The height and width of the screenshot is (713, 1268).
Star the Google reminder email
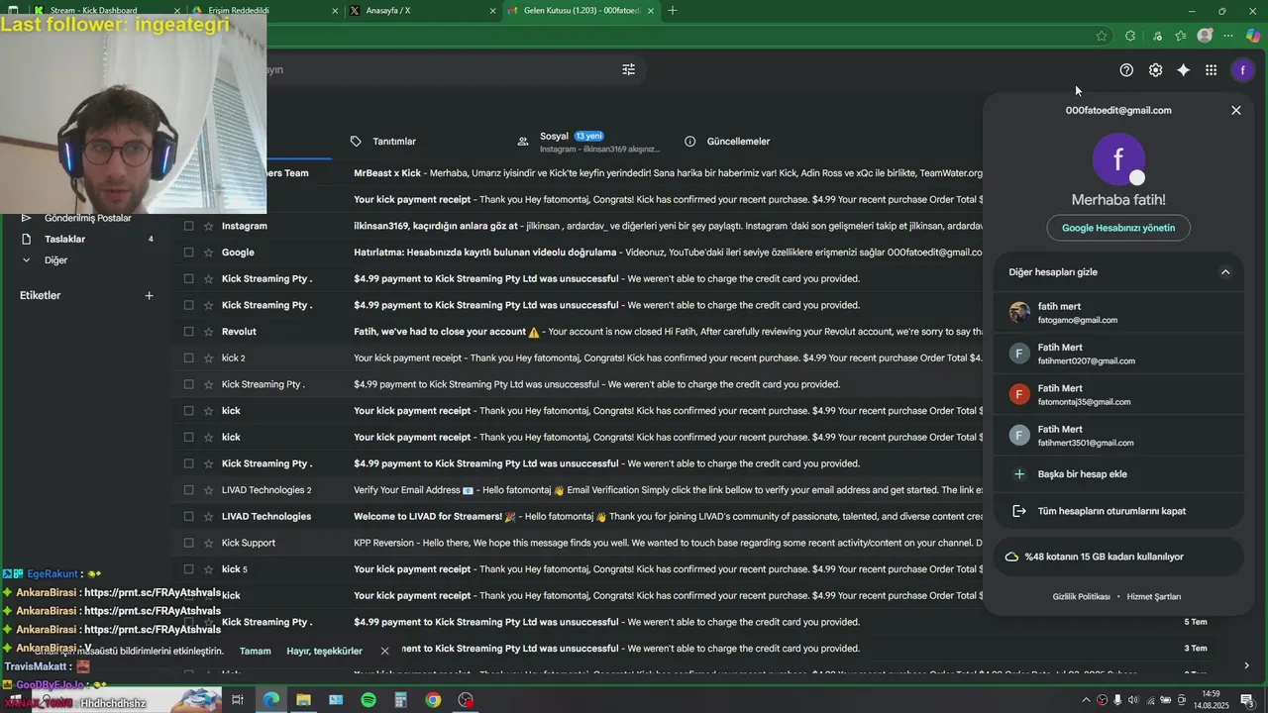coord(208,253)
